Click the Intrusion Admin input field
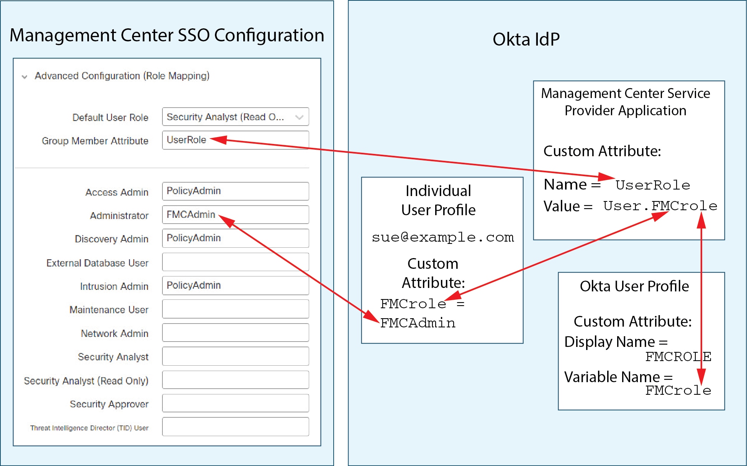This screenshot has width=747, height=466. tap(235, 286)
